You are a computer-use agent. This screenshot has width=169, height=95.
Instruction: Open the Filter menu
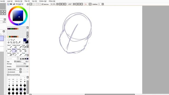(x=27, y=1)
